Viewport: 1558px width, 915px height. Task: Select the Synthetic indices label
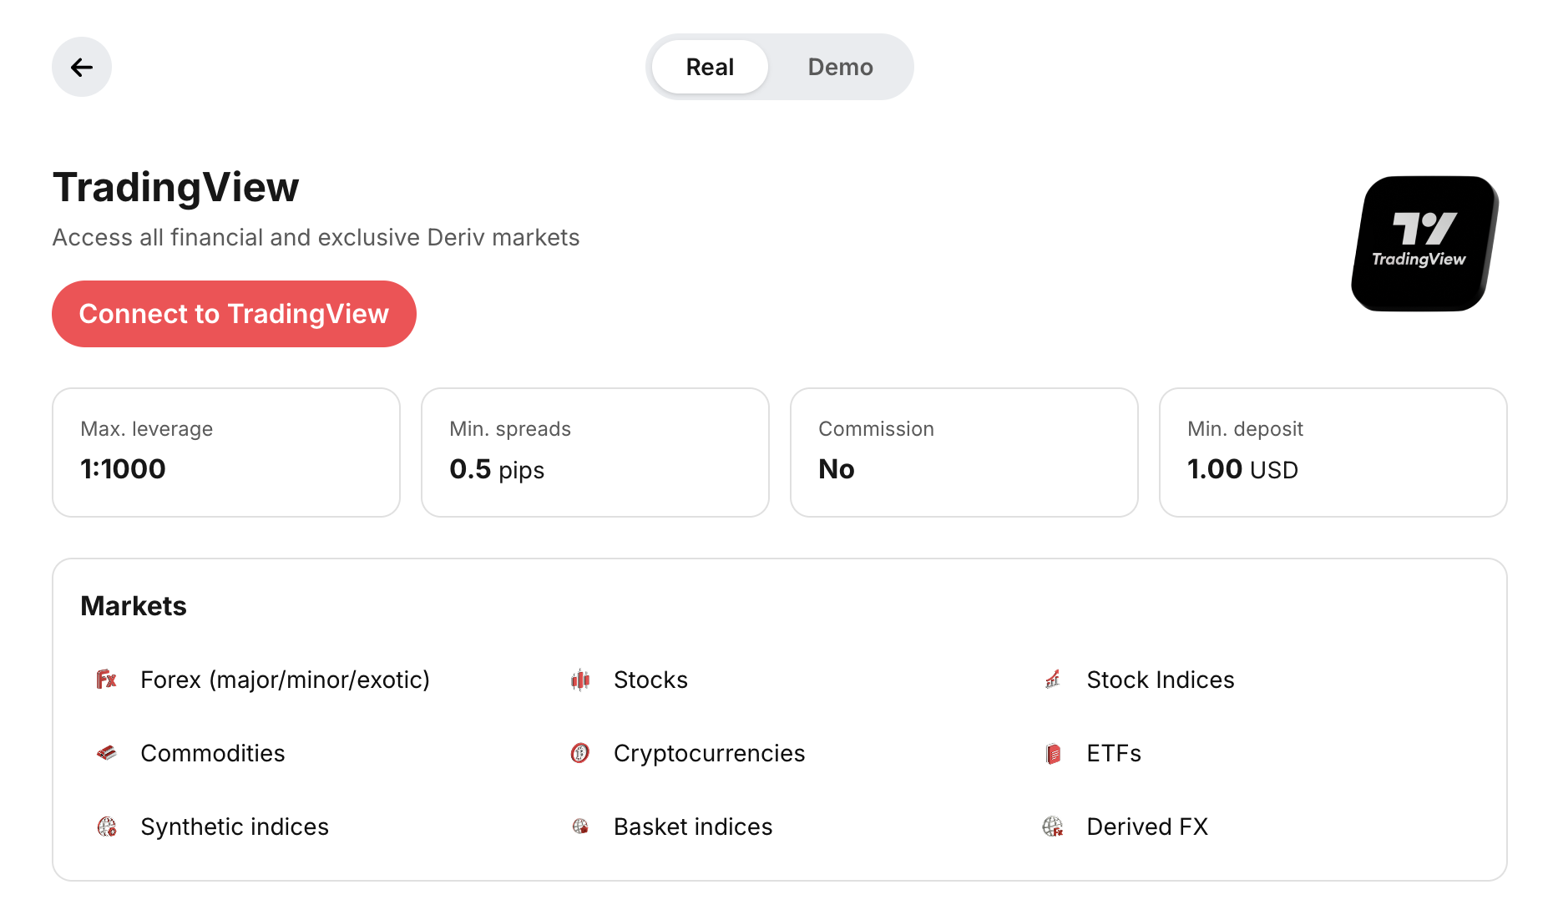[235, 827]
